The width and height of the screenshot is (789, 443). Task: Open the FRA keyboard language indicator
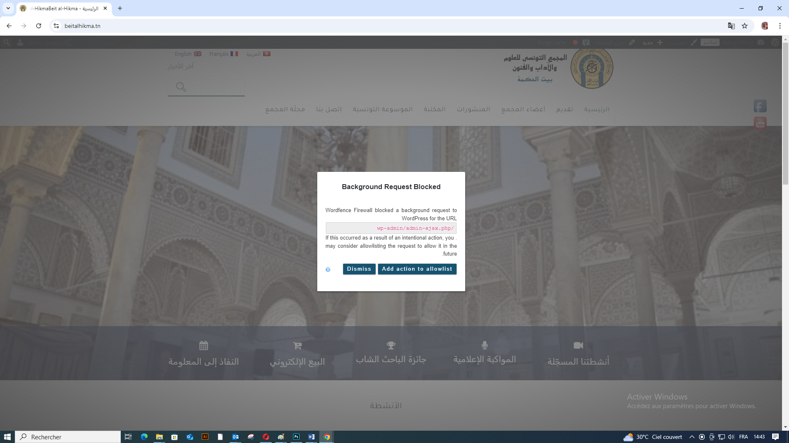click(x=743, y=437)
